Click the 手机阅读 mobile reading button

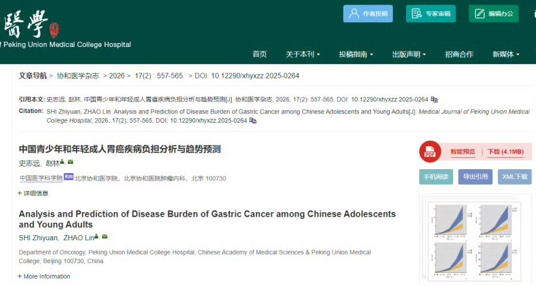point(436,177)
